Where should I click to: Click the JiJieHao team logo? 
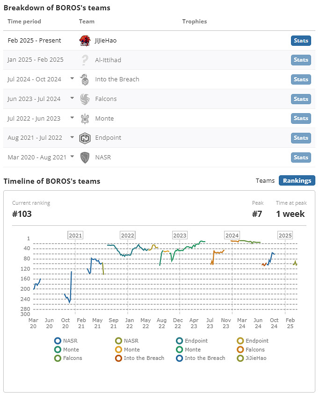pos(84,41)
